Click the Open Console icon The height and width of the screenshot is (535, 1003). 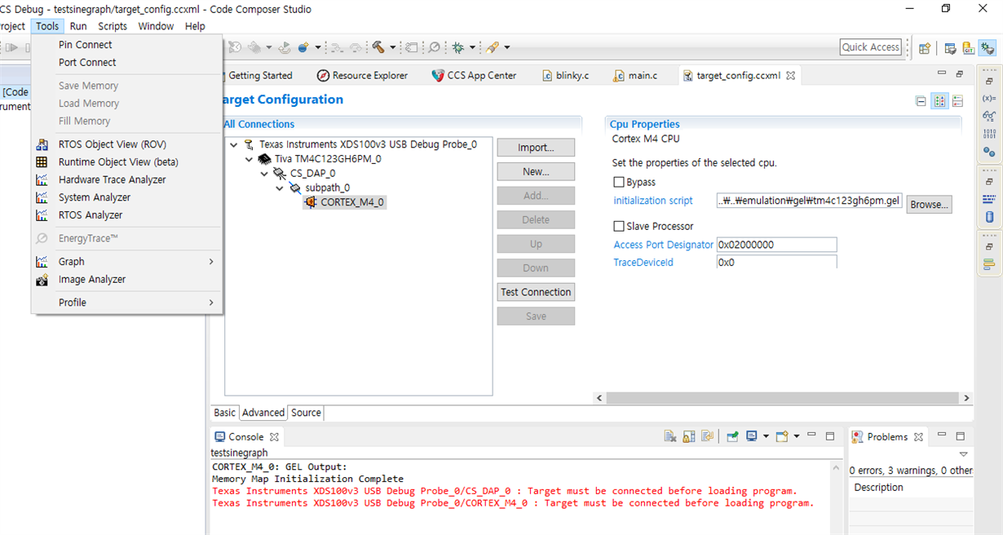782,436
